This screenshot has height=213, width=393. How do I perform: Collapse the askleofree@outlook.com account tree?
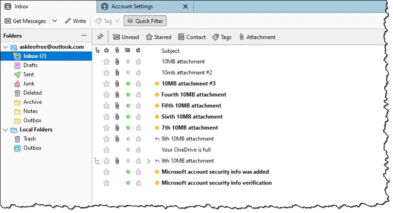pos(6,47)
